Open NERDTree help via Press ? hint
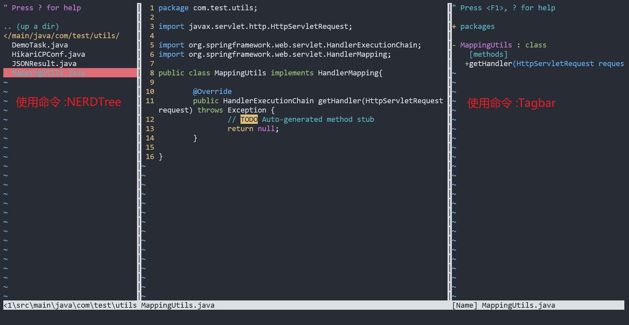Image resolution: width=629 pixels, height=325 pixels. point(42,7)
